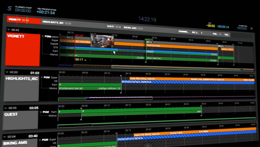Click the 01:03 counter on HIGHLIGHTS_IBC
The height and width of the screenshot is (147, 260).
(35, 73)
